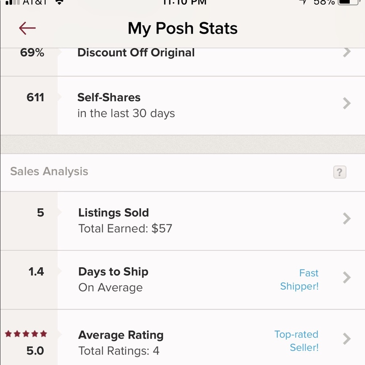Expand Days to Ship chevron
Viewport: 365px width, 365px height.
click(346, 278)
